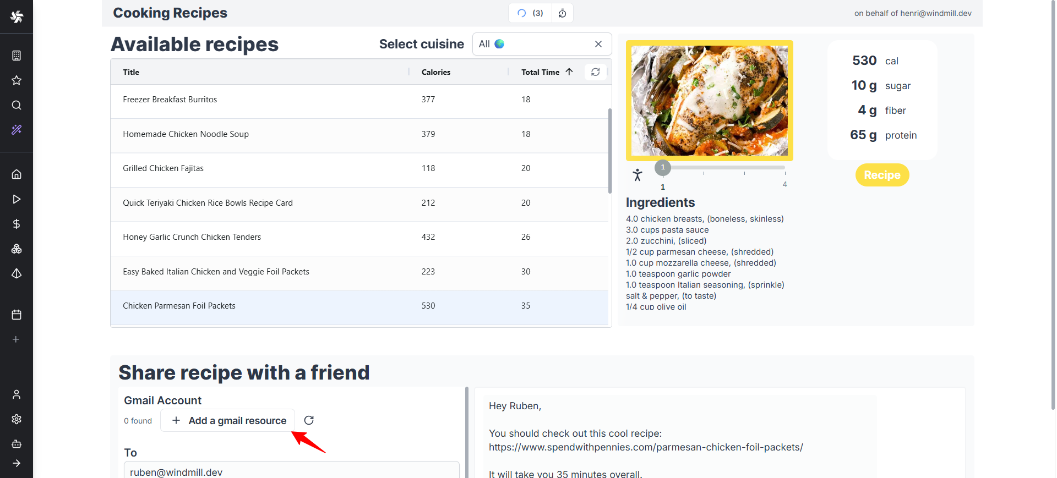The width and height of the screenshot is (1057, 478).
Task: Open Settings via the gear icon
Action: 17,419
